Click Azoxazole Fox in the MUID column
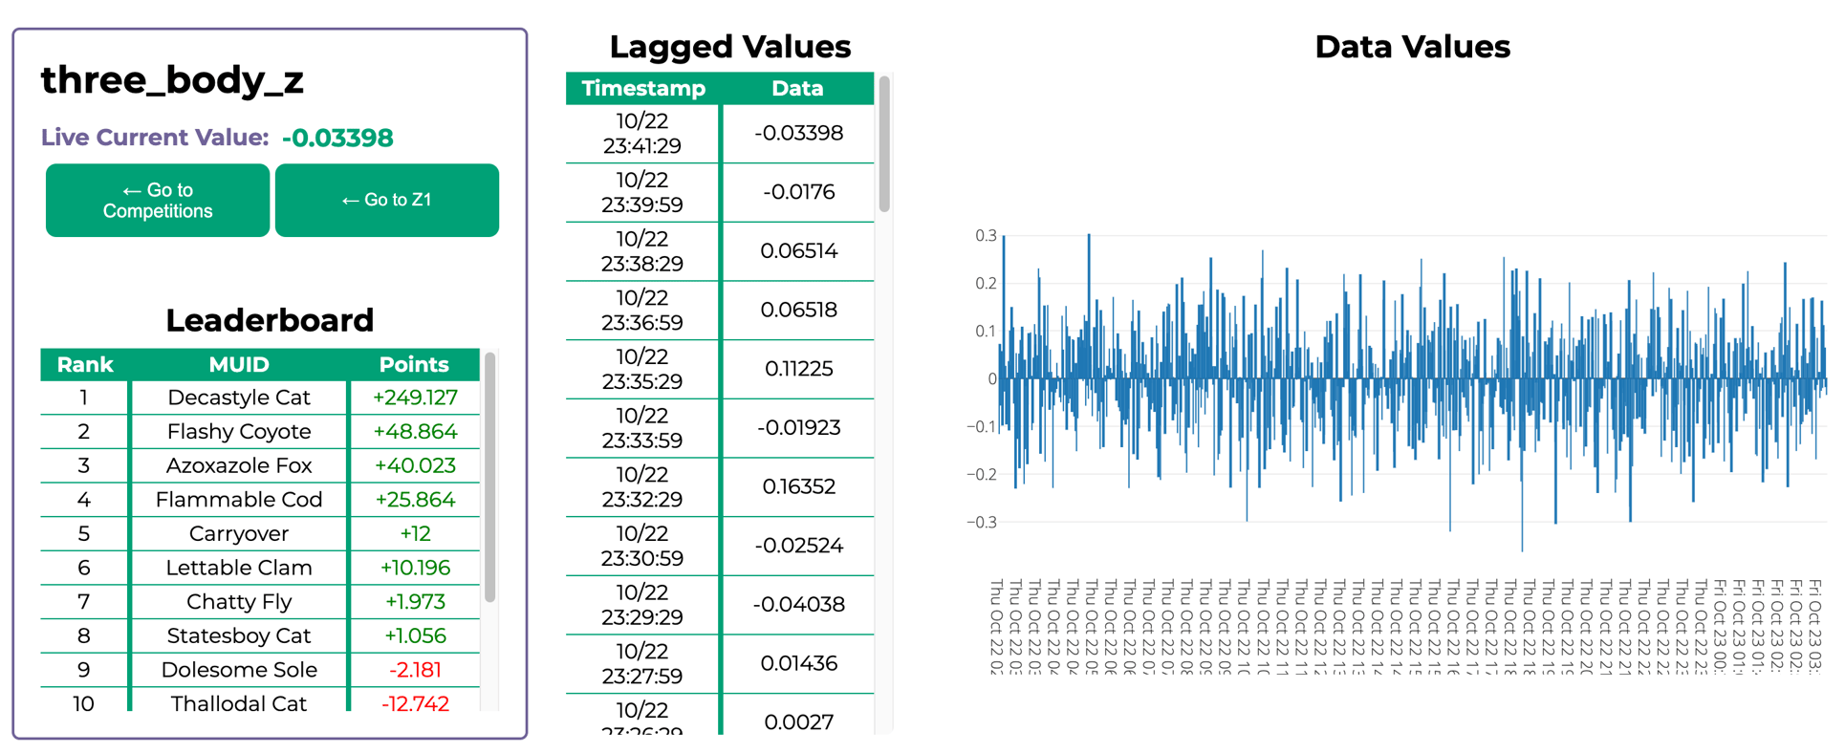The width and height of the screenshot is (1845, 753). click(238, 465)
